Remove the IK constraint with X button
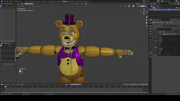 click(176, 29)
